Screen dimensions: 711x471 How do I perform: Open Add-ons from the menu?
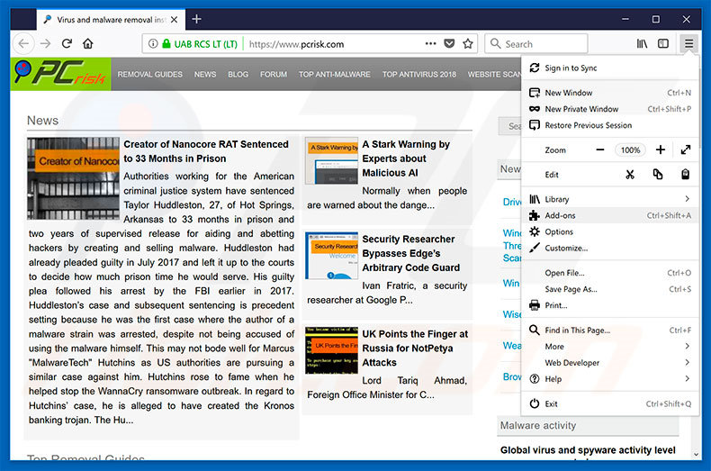tap(561, 215)
